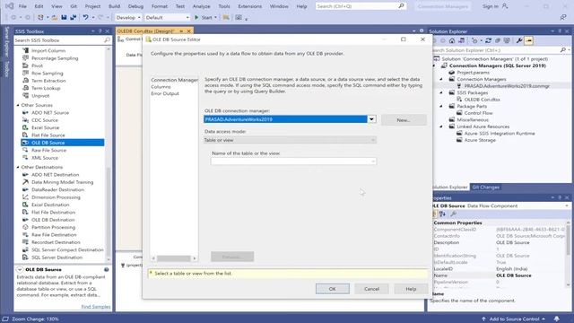Open the Debug menu
This screenshot has height=323, width=574.
coord(135,6)
